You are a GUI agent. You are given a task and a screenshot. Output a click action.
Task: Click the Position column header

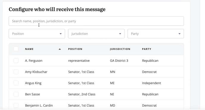tap(75, 49)
